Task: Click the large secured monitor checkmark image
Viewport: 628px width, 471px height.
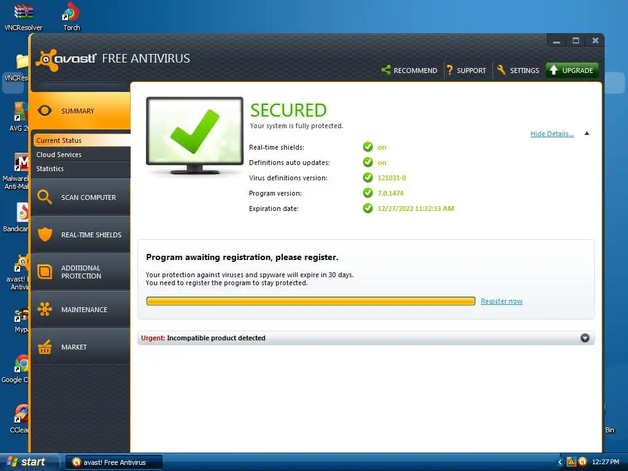Action: coord(194,135)
